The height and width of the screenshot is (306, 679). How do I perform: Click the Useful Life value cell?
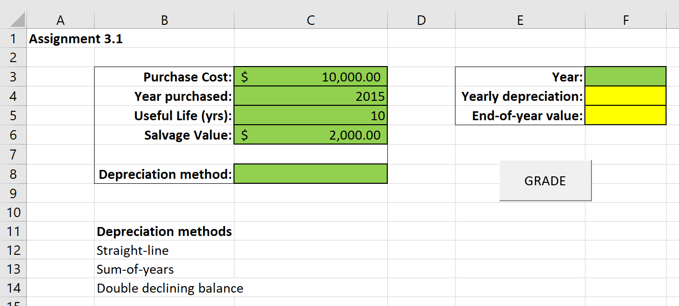[311, 115]
